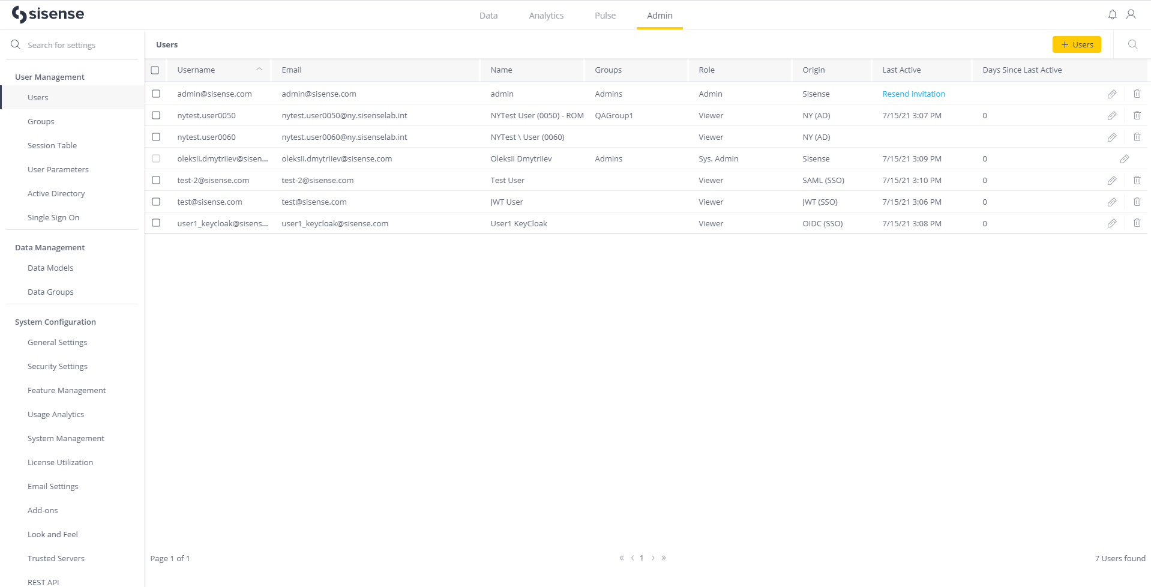Open Groups in the sidebar
Viewport: 1151px width, 587px height.
pos(41,121)
